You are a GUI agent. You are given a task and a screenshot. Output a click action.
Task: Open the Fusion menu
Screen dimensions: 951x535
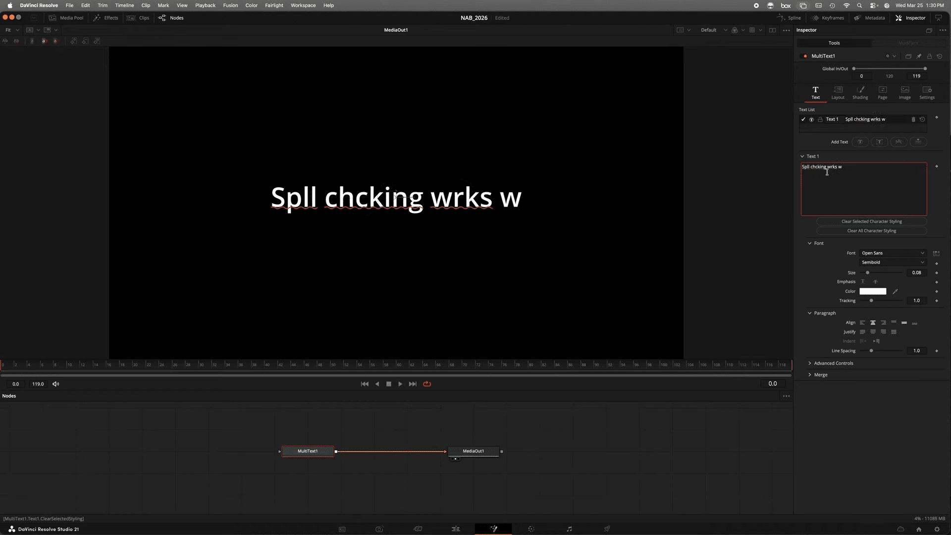click(230, 5)
